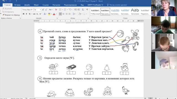Open the Рецензирование ribbon tab

pos(70,5)
